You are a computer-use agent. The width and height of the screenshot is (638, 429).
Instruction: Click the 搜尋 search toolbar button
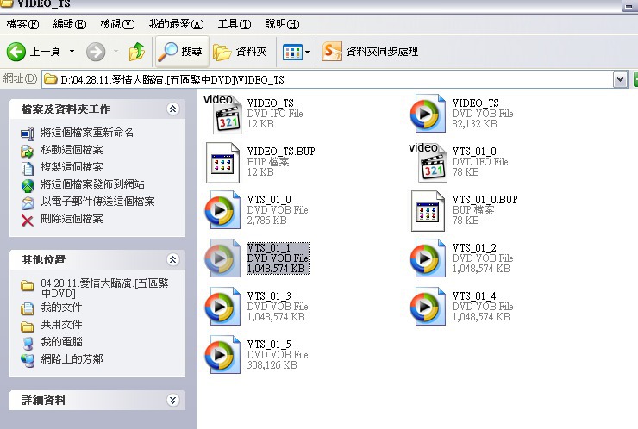pyautogui.click(x=182, y=52)
